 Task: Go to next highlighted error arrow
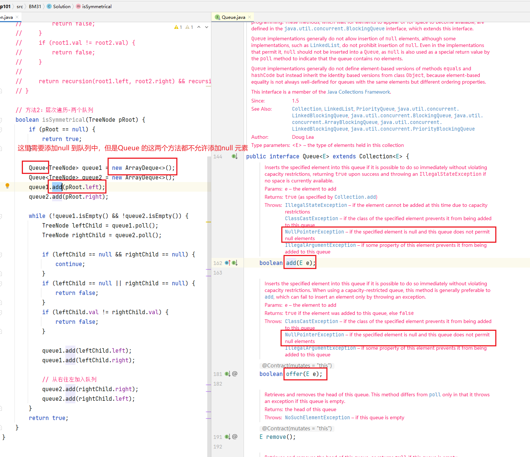[206, 27]
